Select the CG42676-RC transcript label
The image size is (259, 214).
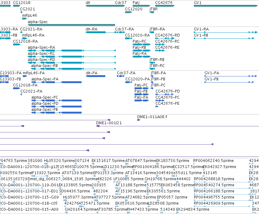pos(167,41)
